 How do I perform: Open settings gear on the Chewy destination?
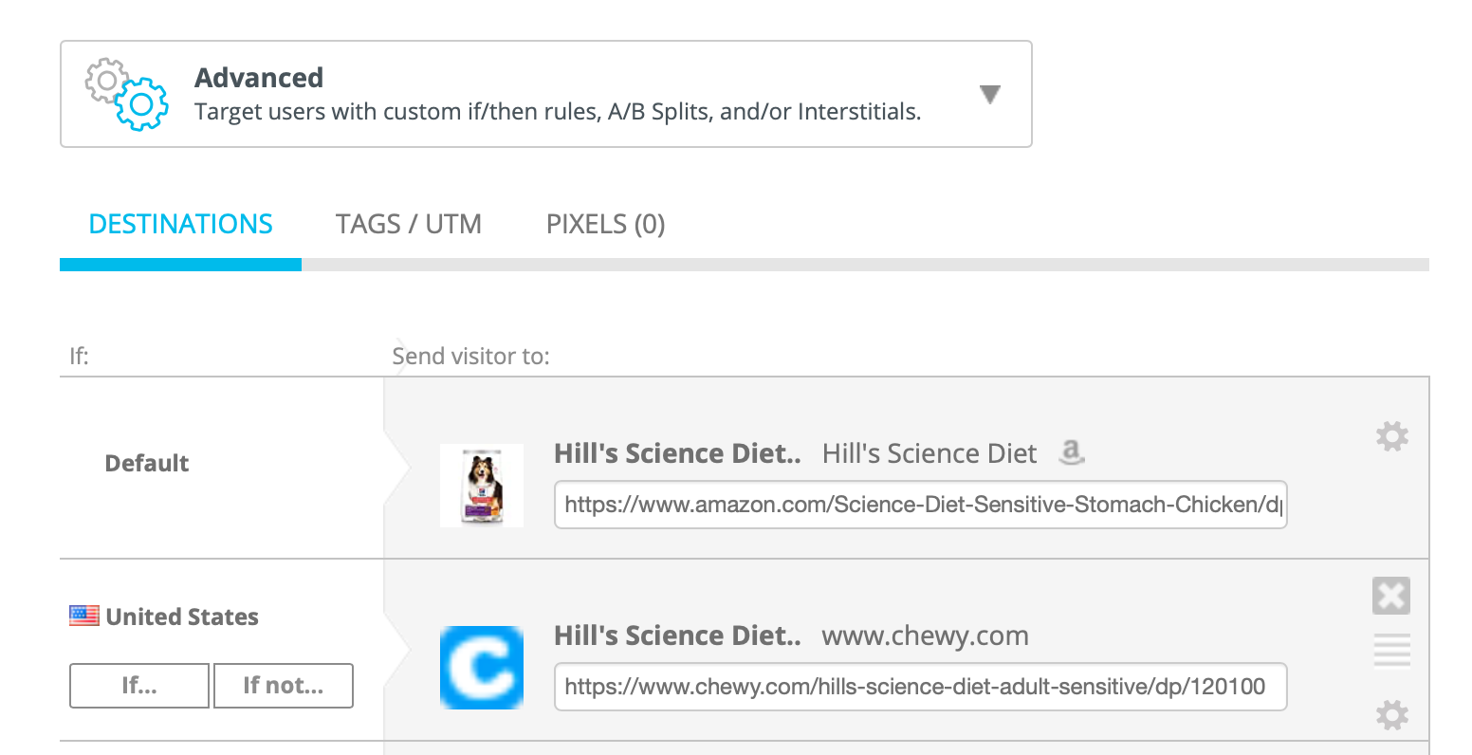coord(1390,714)
